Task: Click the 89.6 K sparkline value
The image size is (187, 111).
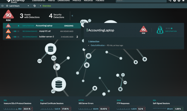Action: coord(170,109)
